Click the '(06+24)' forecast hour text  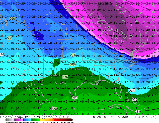(149, 117)
